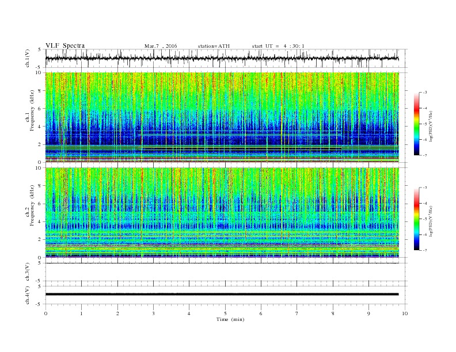456x352 pixels.
Task: Click inside the ch.1 spectrogram panel
Action: pos(222,117)
